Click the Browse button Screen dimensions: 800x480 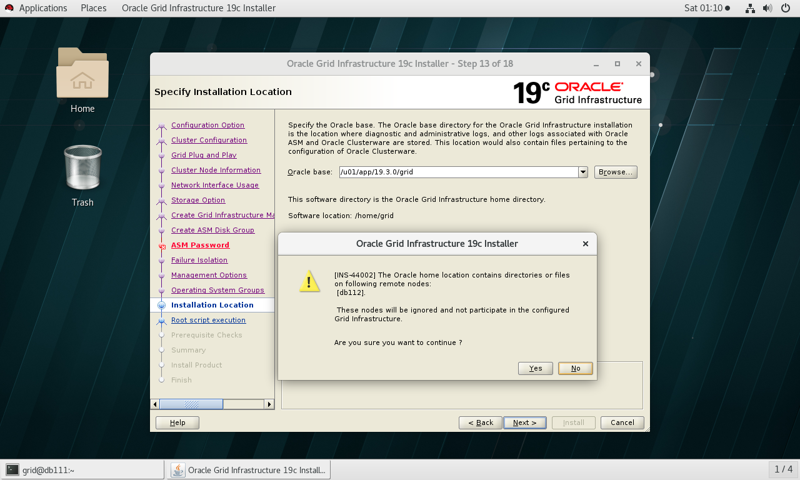point(616,172)
